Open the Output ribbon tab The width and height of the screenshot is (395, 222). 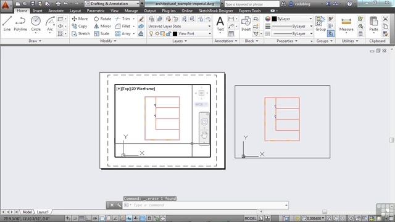150,10
